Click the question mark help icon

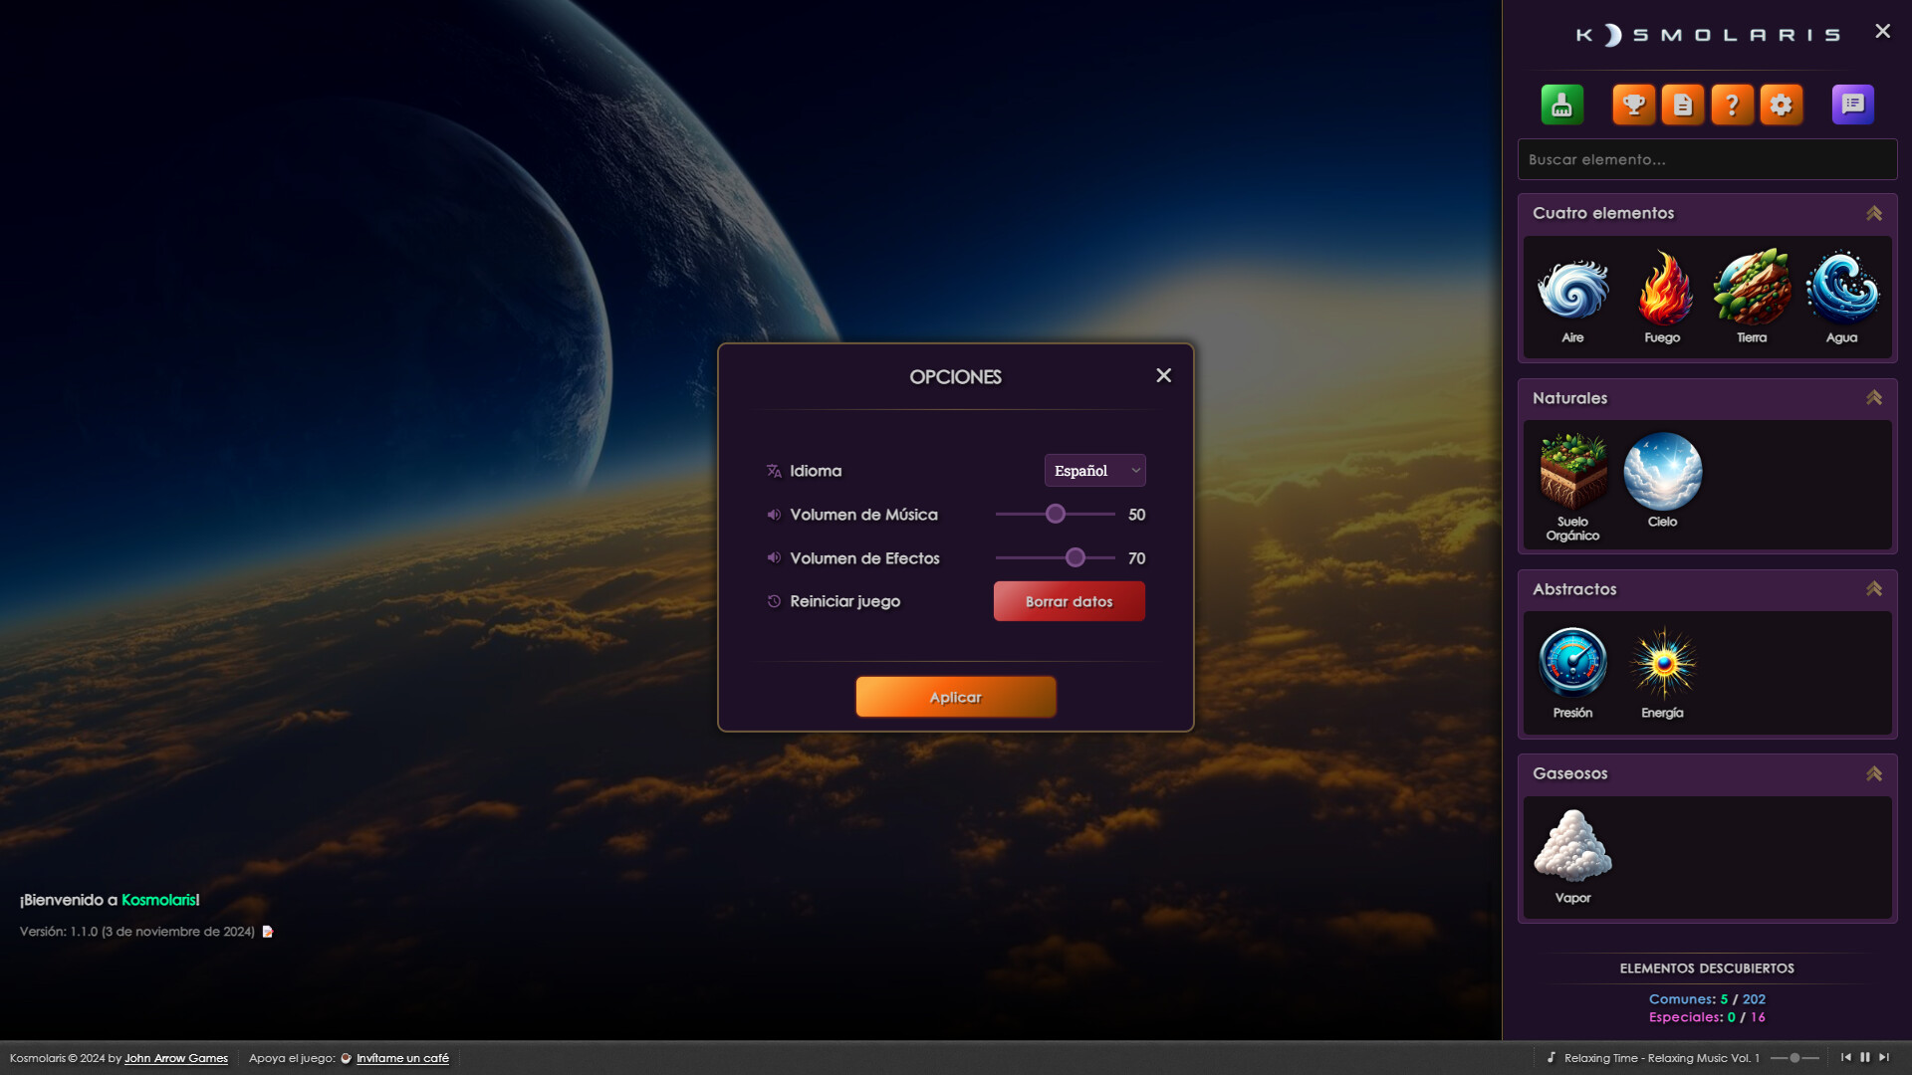(x=1732, y=105)
